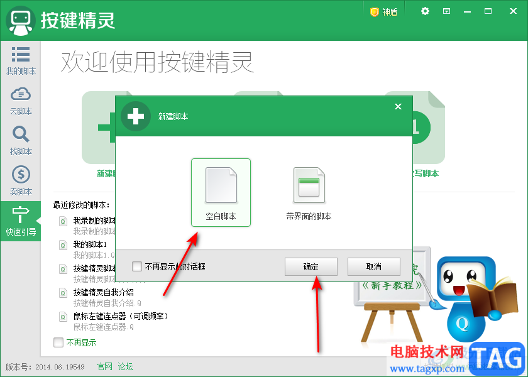Image resolution: width=528 pixels, height=377 pixels.
Task: Click the 神盾 shield button
Action: [x=384, y=12]
